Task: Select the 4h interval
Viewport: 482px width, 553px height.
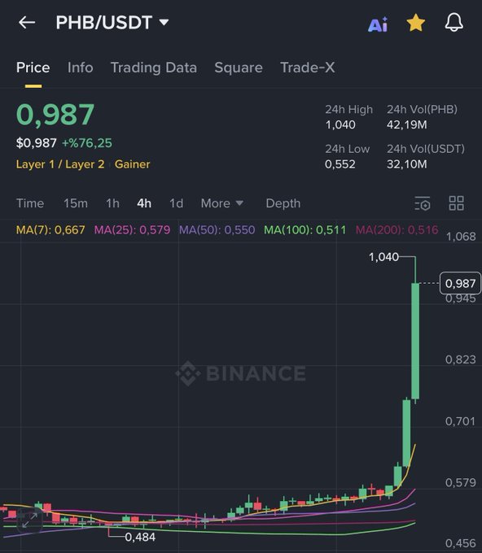Action: tap(144, 203)
